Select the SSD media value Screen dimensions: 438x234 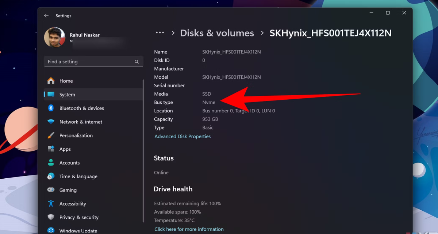tap(207, 94)
